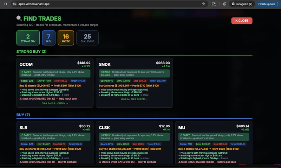
Task: Expand QCOM's +4 more reasons
Action: click(65, 95)
